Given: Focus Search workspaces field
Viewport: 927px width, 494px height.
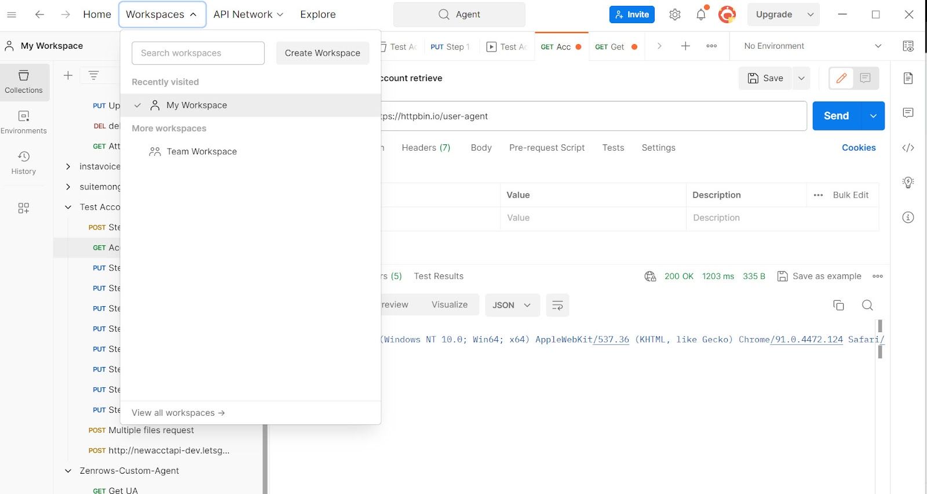Looking at the screenshot, I should pyautogui.click(x=198, y=53).
